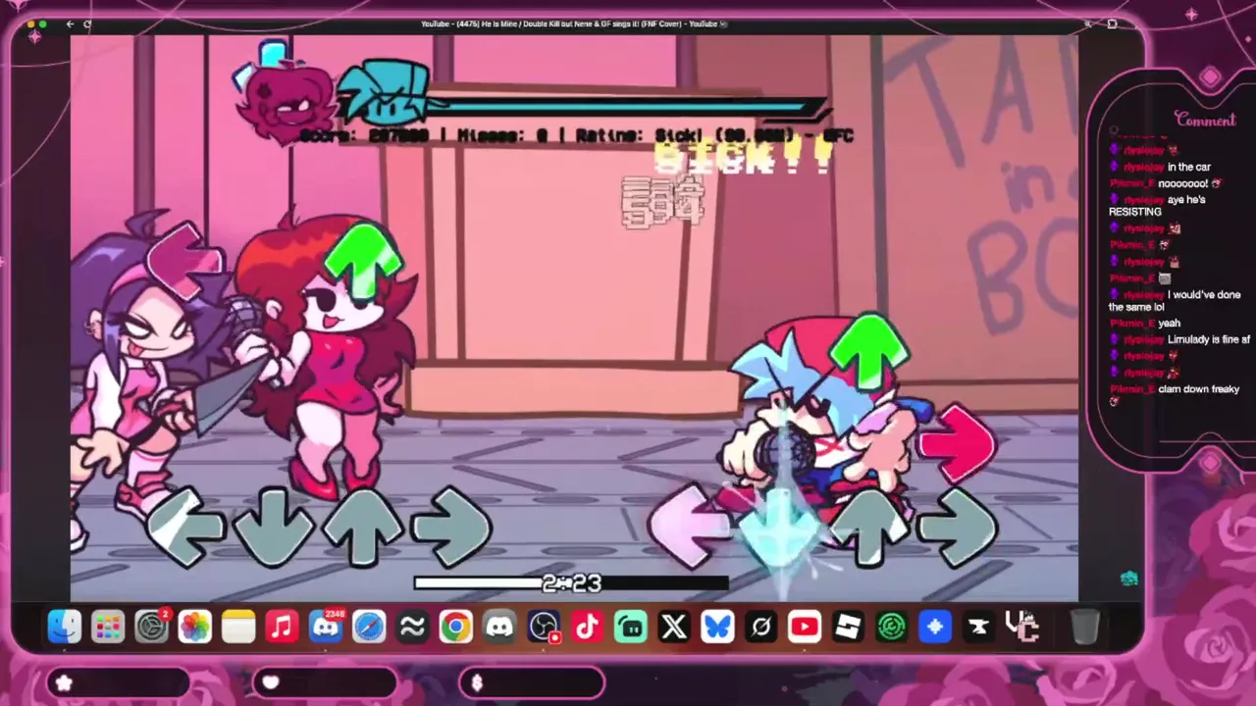
Task: Click chat message 'in the car'
Action: click(1188, 168)
